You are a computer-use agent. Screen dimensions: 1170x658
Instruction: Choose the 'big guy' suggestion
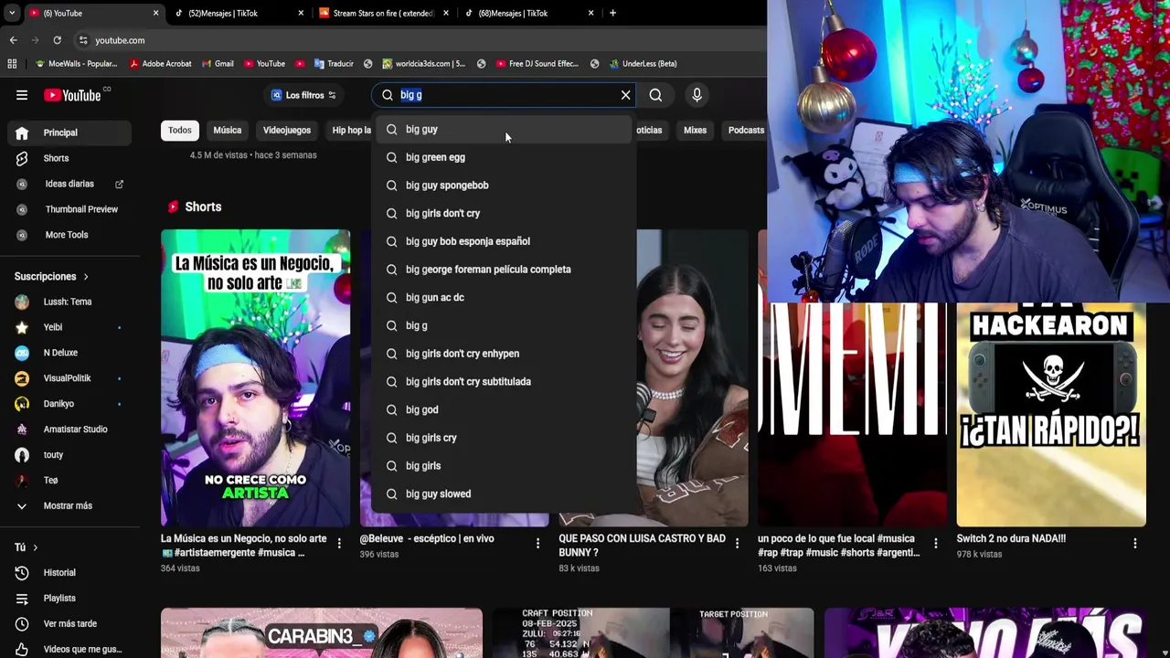tap(504, 130)
